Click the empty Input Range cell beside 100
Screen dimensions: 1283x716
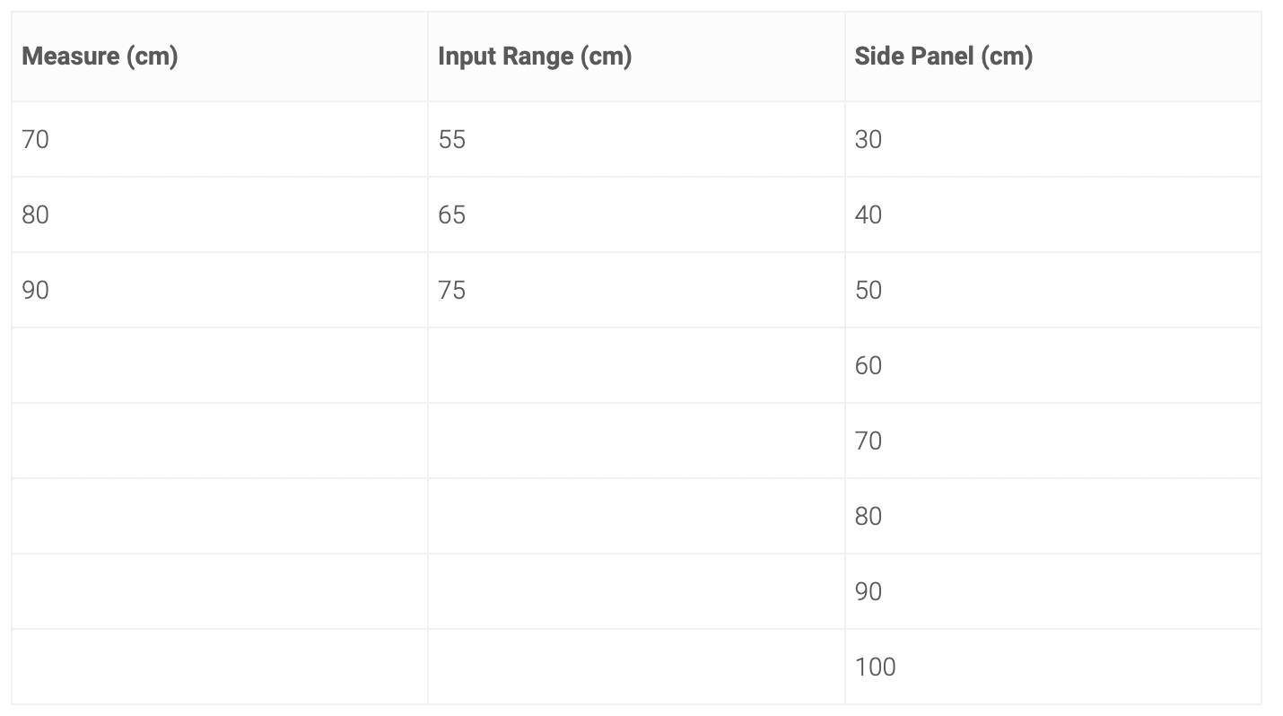pyautogui.click(x=636, y=667)
